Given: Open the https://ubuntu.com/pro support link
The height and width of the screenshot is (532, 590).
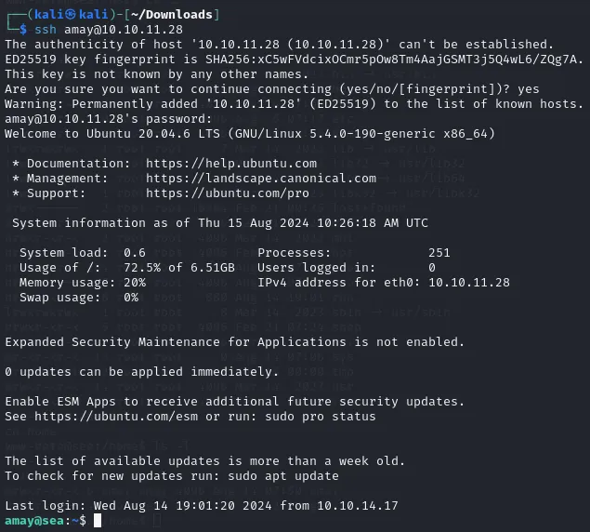Looking at the screenshot, I should tap(228, 193).
